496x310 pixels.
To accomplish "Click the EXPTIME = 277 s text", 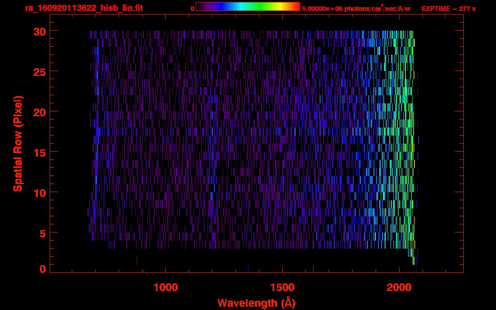I will [x=448, y=9].
